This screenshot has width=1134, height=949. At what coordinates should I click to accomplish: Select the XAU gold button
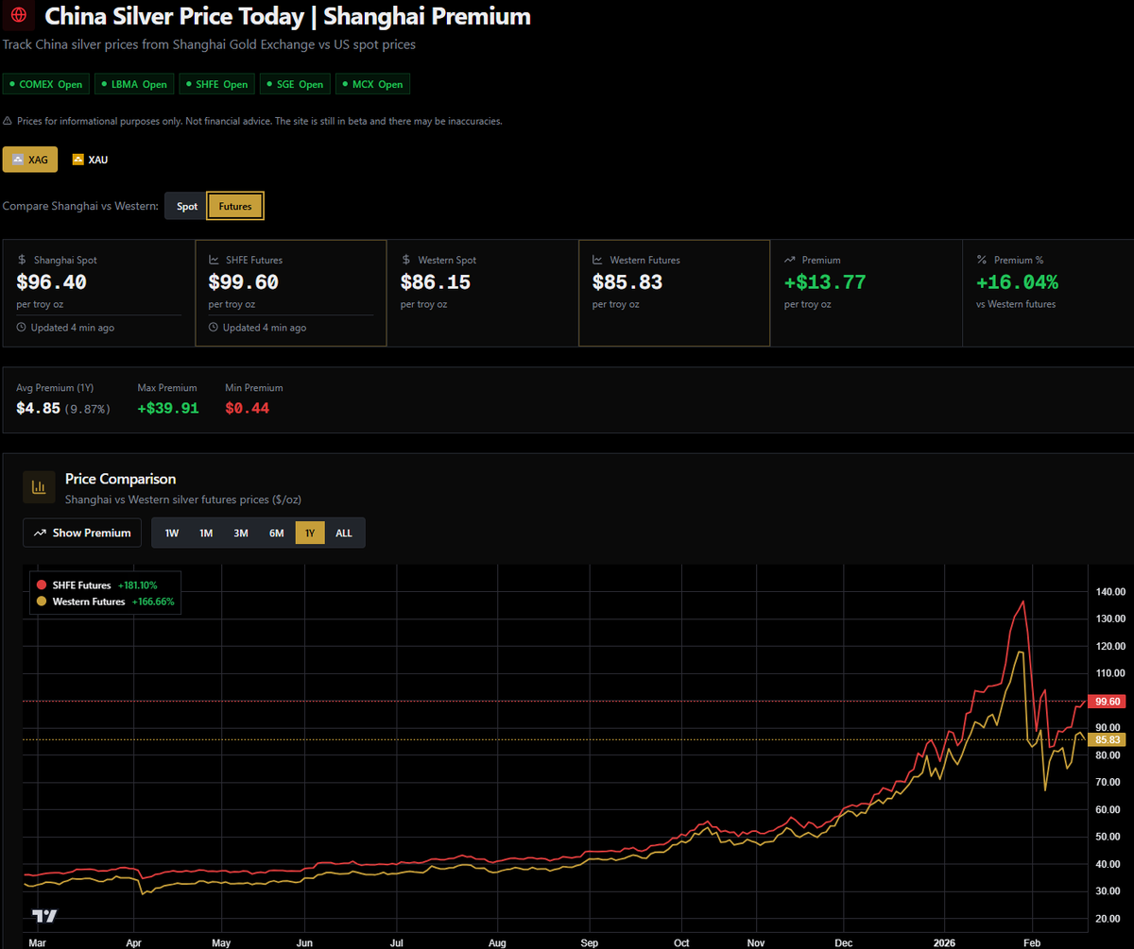click(x=90, y=160)
